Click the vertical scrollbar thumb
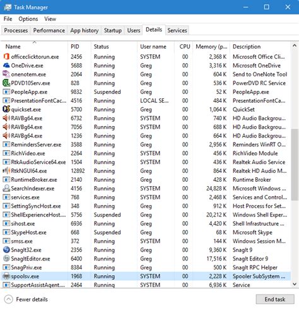 coord(295,165)
